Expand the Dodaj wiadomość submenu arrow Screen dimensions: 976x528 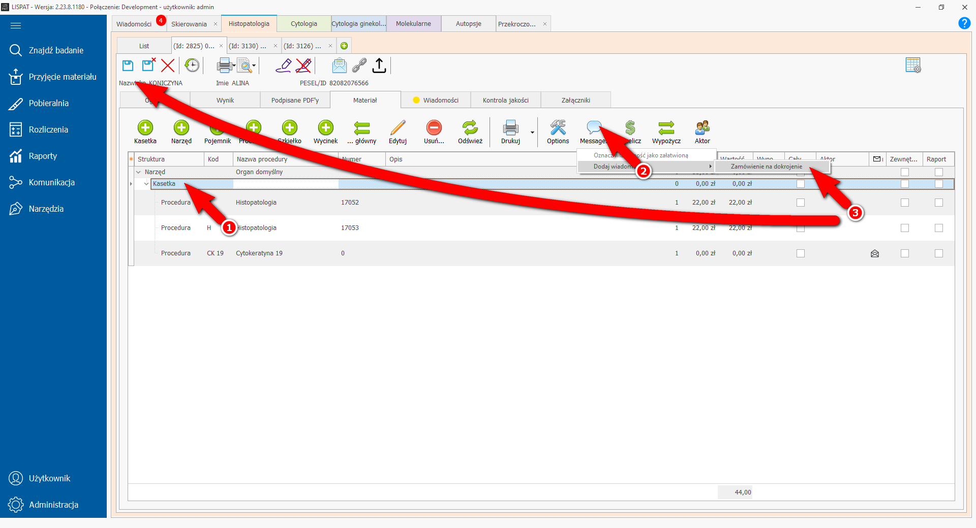click(710, 167)
